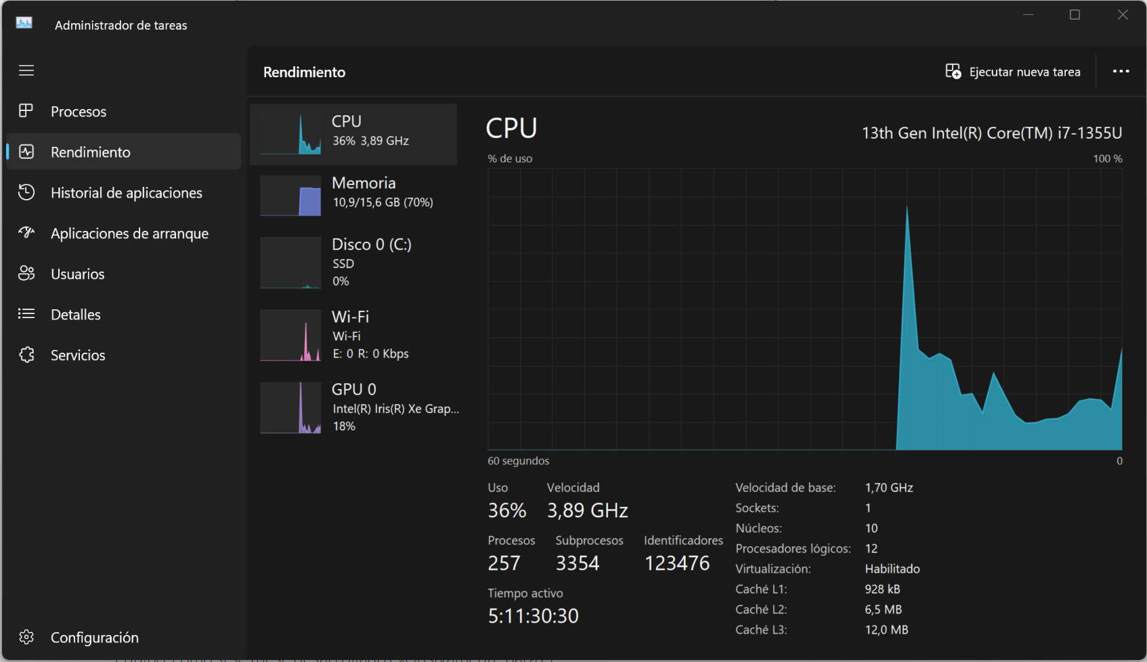Minimize the Administrador de tareas window

[x=1028, y=15]
